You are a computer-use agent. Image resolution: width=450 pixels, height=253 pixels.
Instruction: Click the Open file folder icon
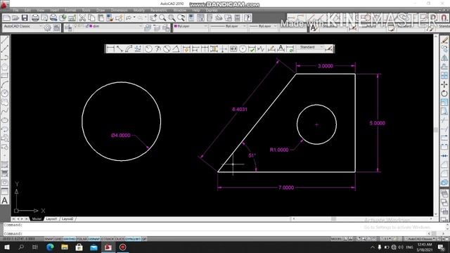tap(15, 18)
